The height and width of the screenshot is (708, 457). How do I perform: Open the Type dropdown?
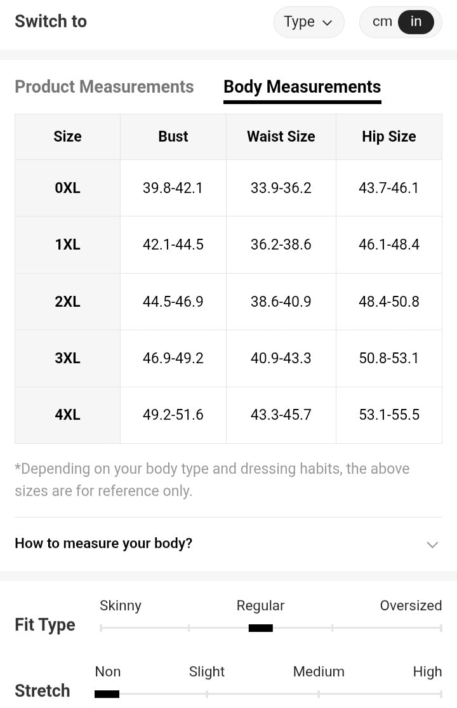point(308,22)
